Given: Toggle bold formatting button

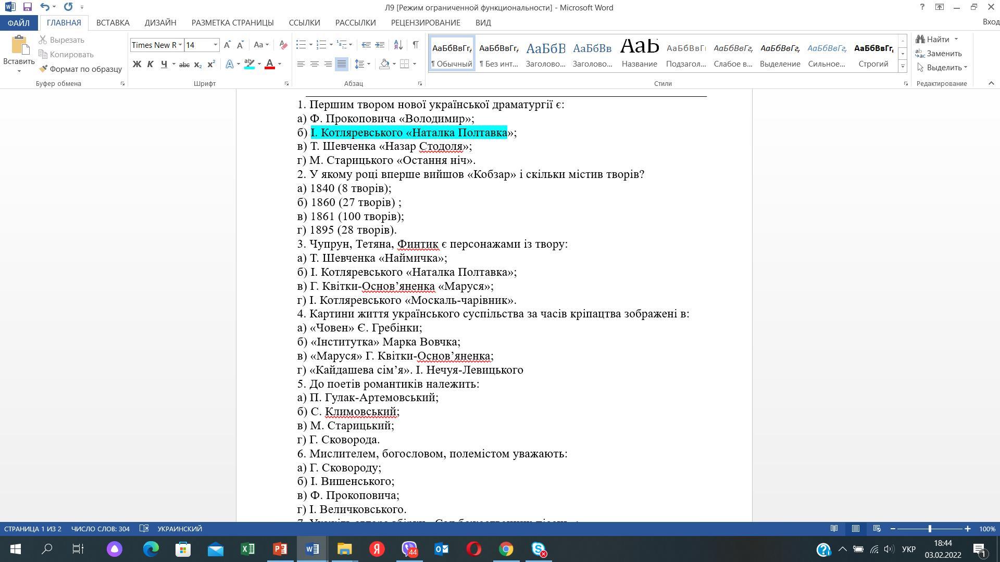Looking at the screenshot, I should pyautogui.click(x=137, y=65).
